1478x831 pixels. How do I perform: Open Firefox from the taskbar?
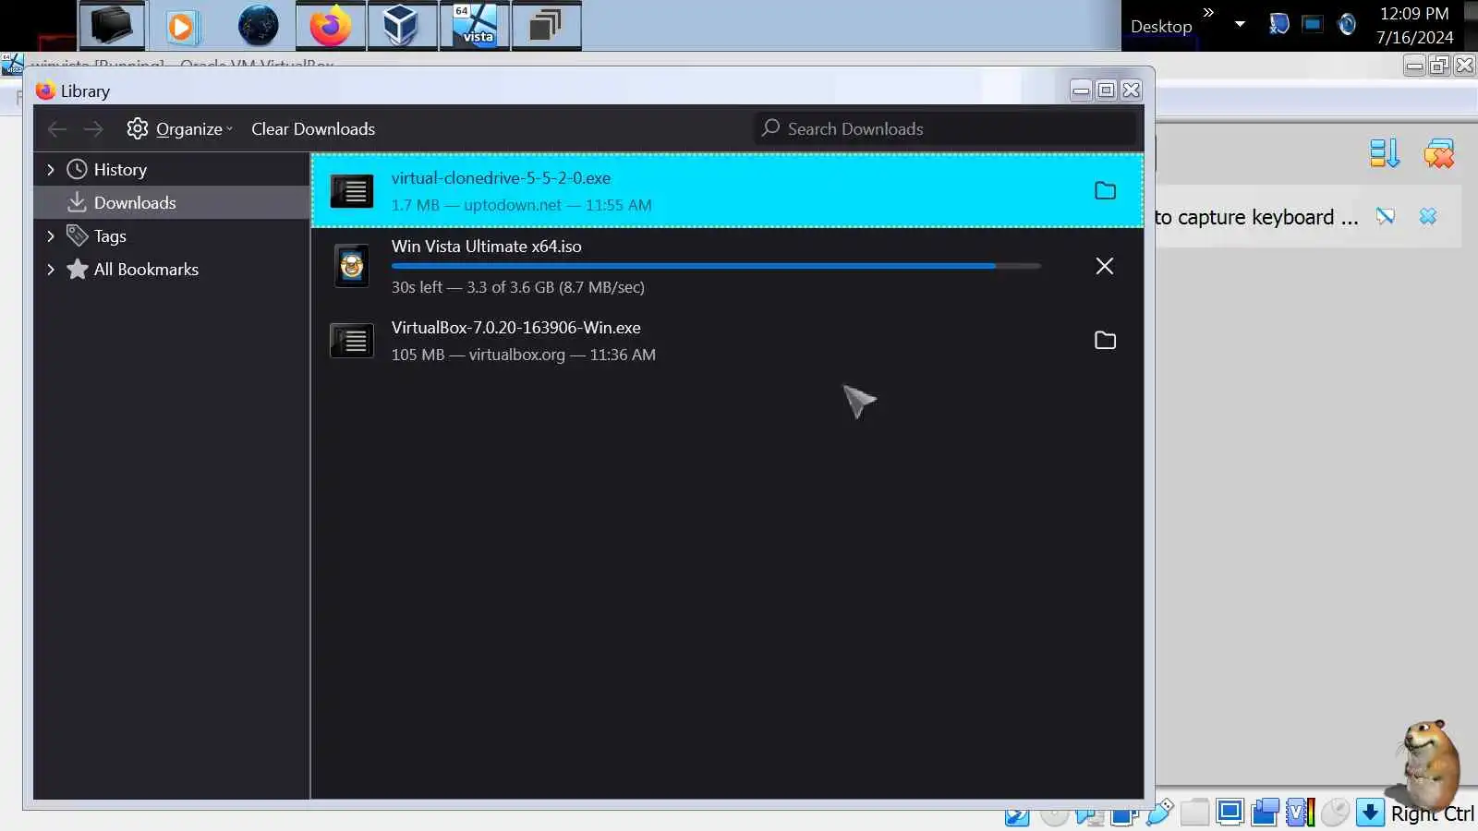click(x=330, y=26)
